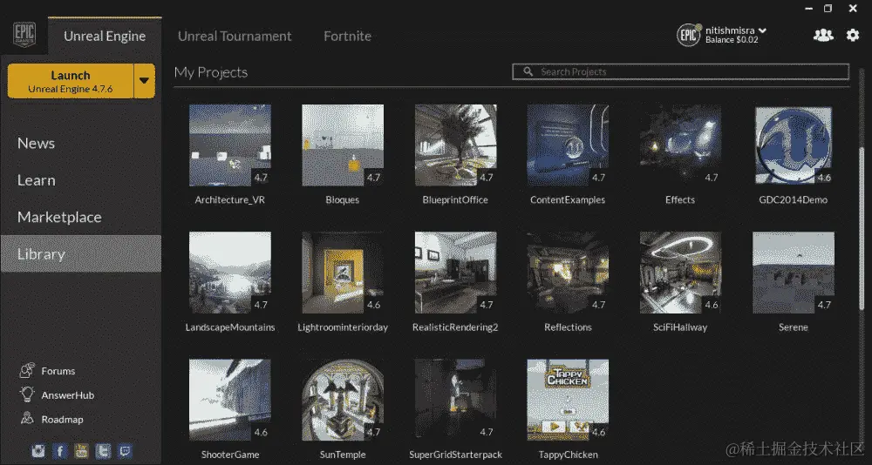This screenshot has width=872, height=465.
Task: Click the 4.6 version badge on Lightroominteriorday
Action: 374,305
